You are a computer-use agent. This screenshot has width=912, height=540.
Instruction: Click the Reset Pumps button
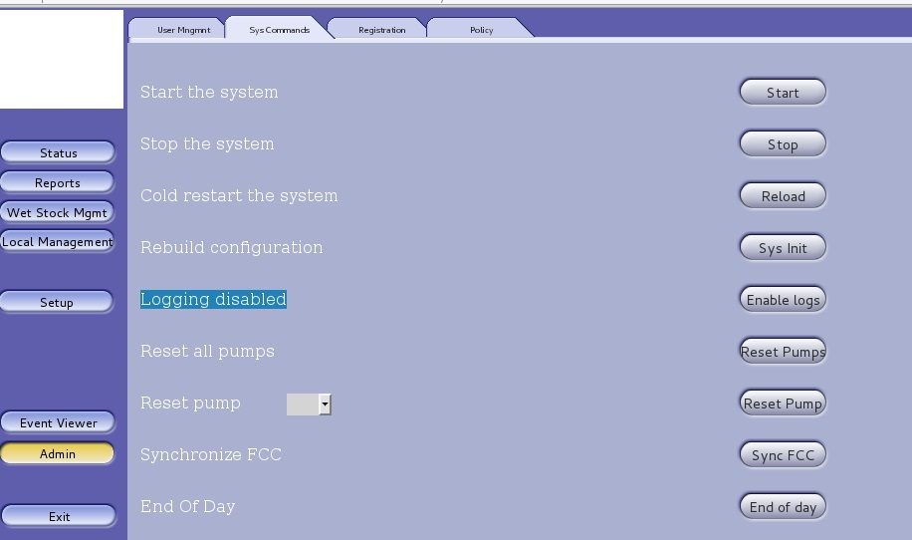point(783,352)
